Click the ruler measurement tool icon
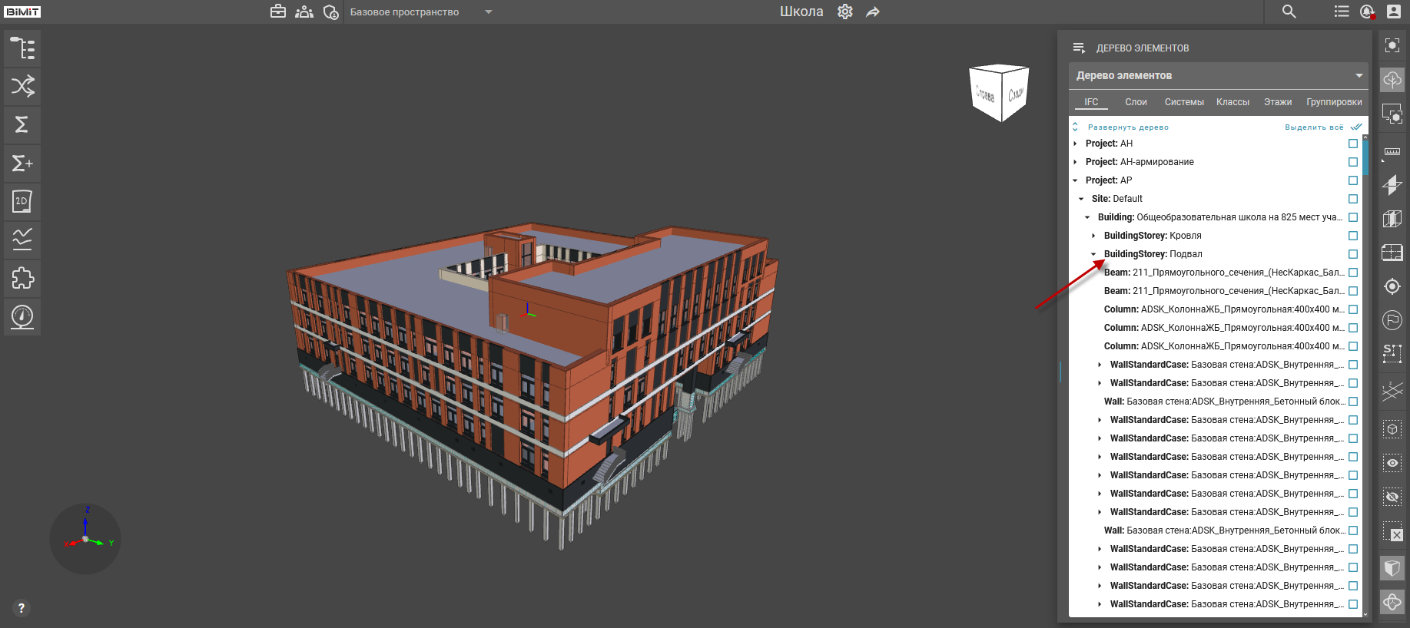This screenshot has width=1410, height=628. tap(1392, 151)
